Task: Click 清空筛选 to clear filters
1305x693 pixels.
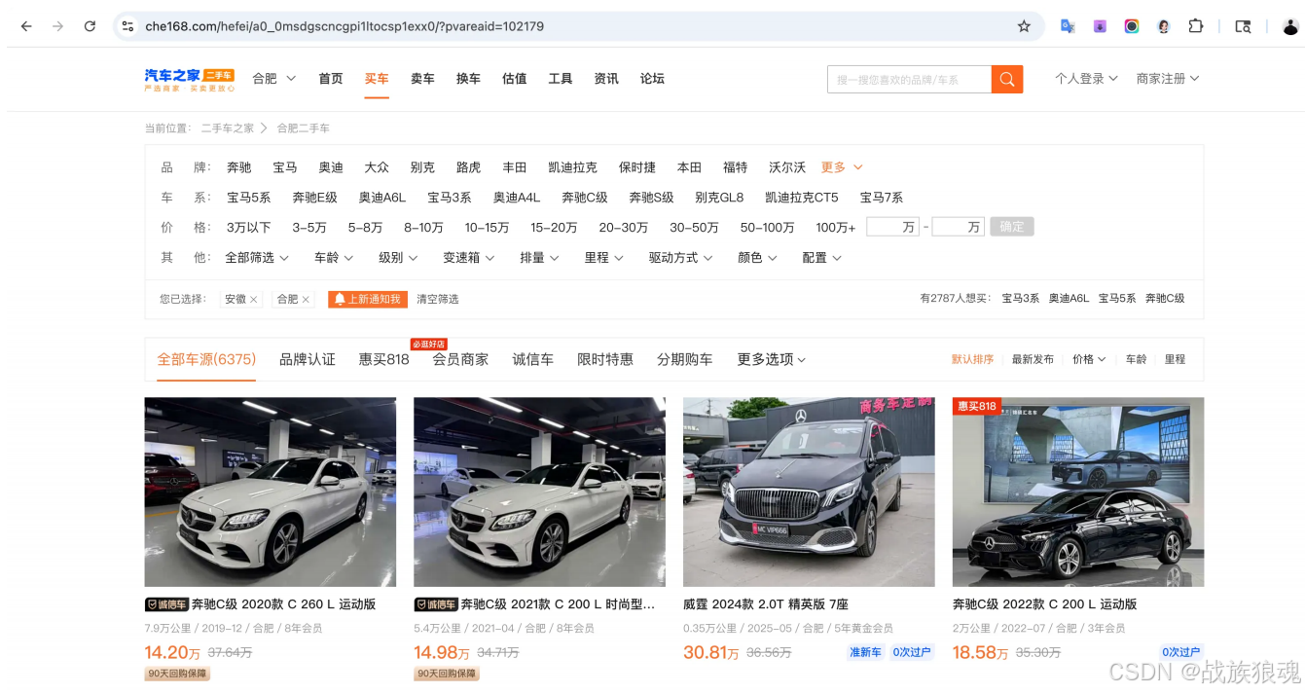Action: click(438, 299)
